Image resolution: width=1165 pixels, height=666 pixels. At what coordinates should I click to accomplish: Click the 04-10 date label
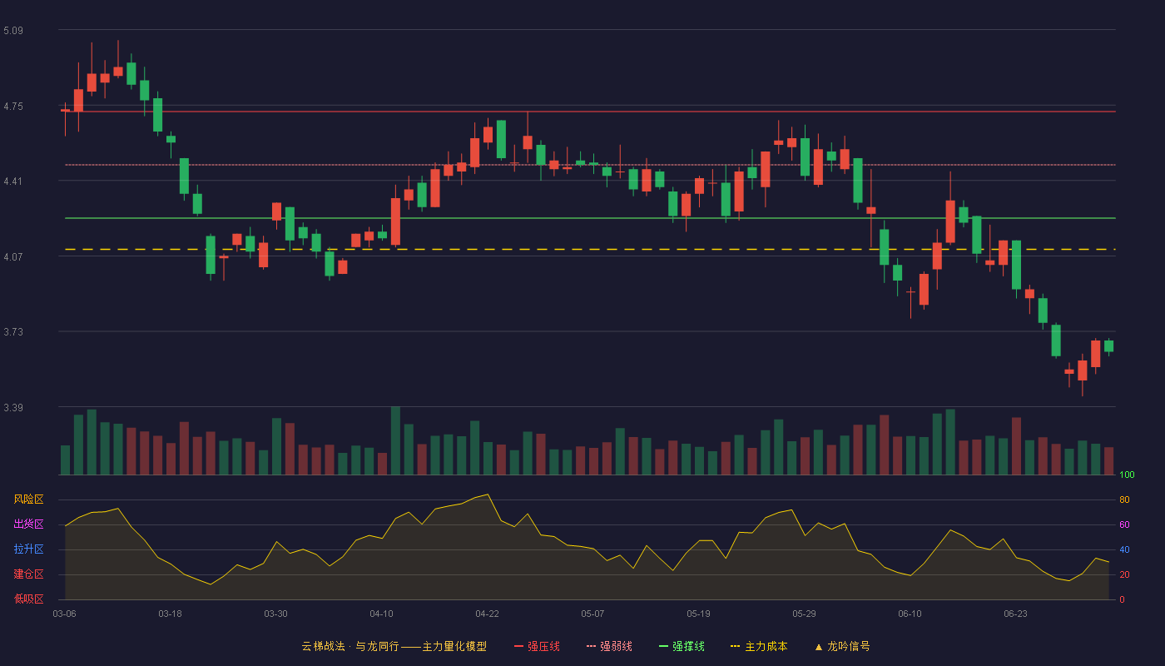point(381,614)
